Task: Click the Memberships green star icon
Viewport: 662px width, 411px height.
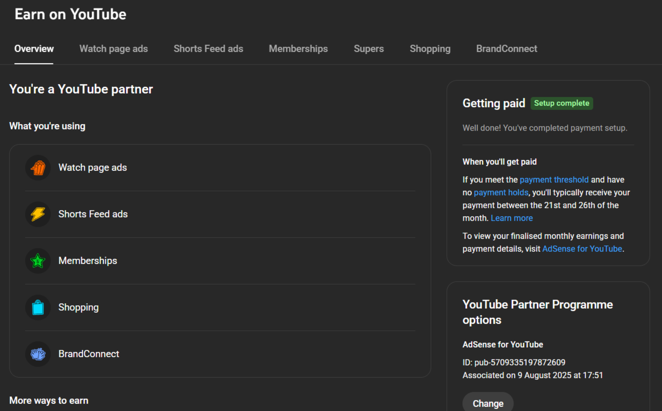Action: pos(38,261)
